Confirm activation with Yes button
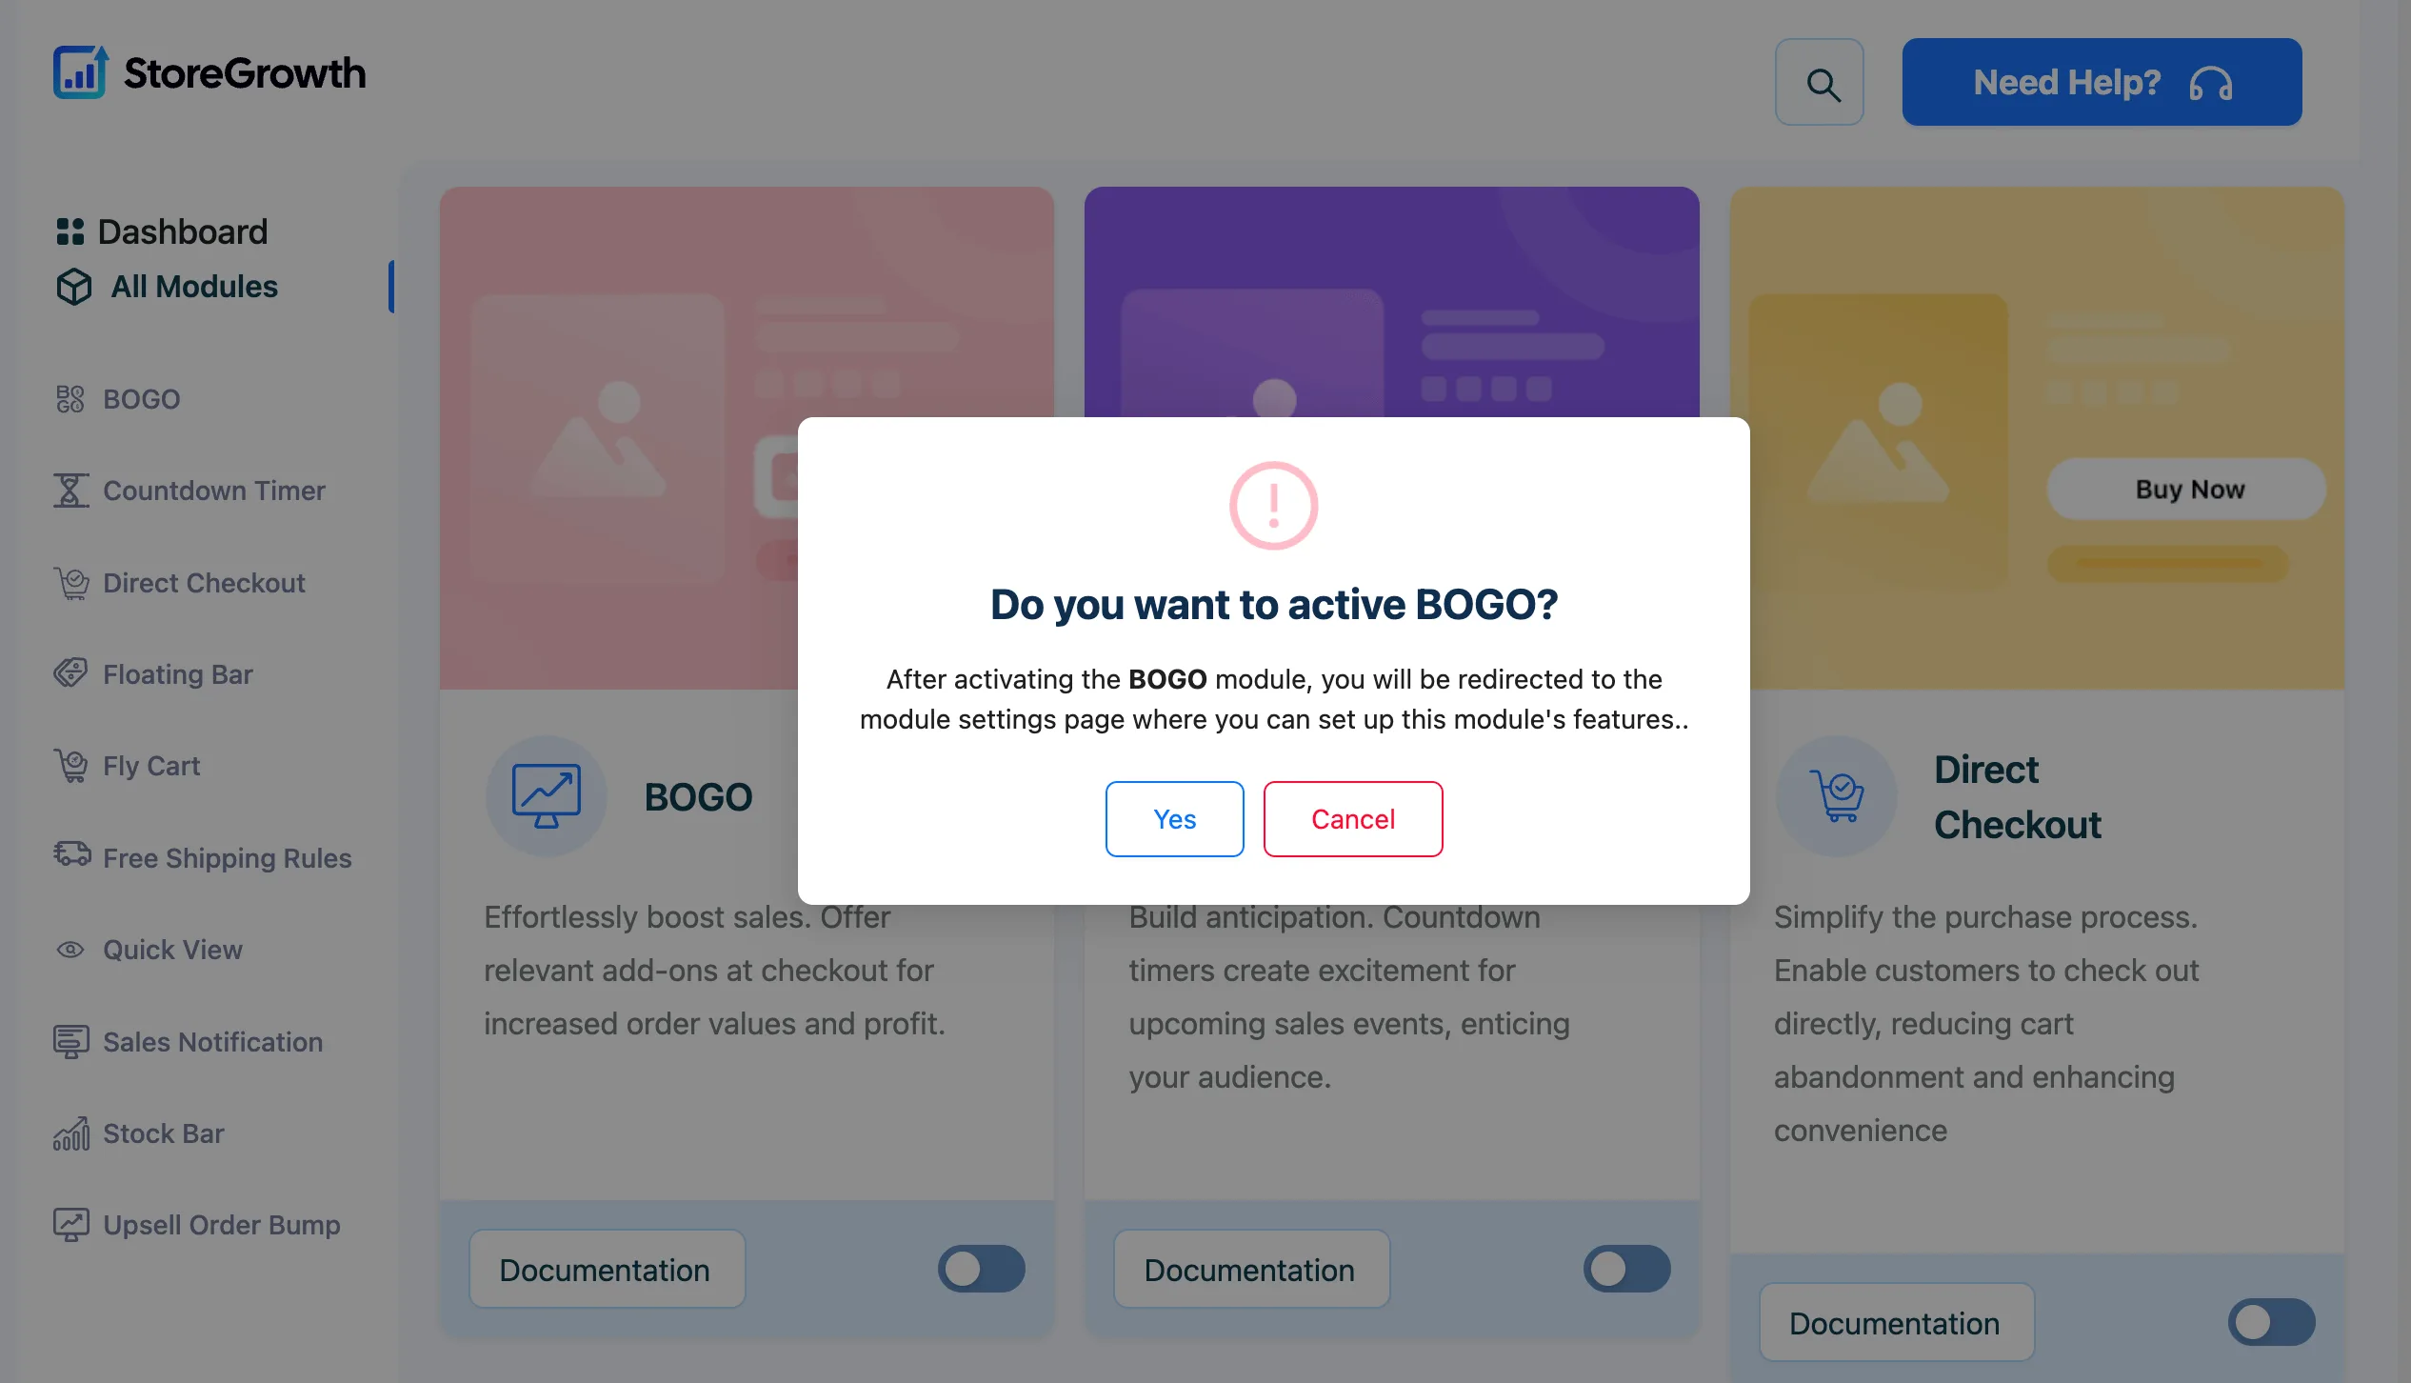This screenshot has height=1383, width=2411. (1174, 819)
